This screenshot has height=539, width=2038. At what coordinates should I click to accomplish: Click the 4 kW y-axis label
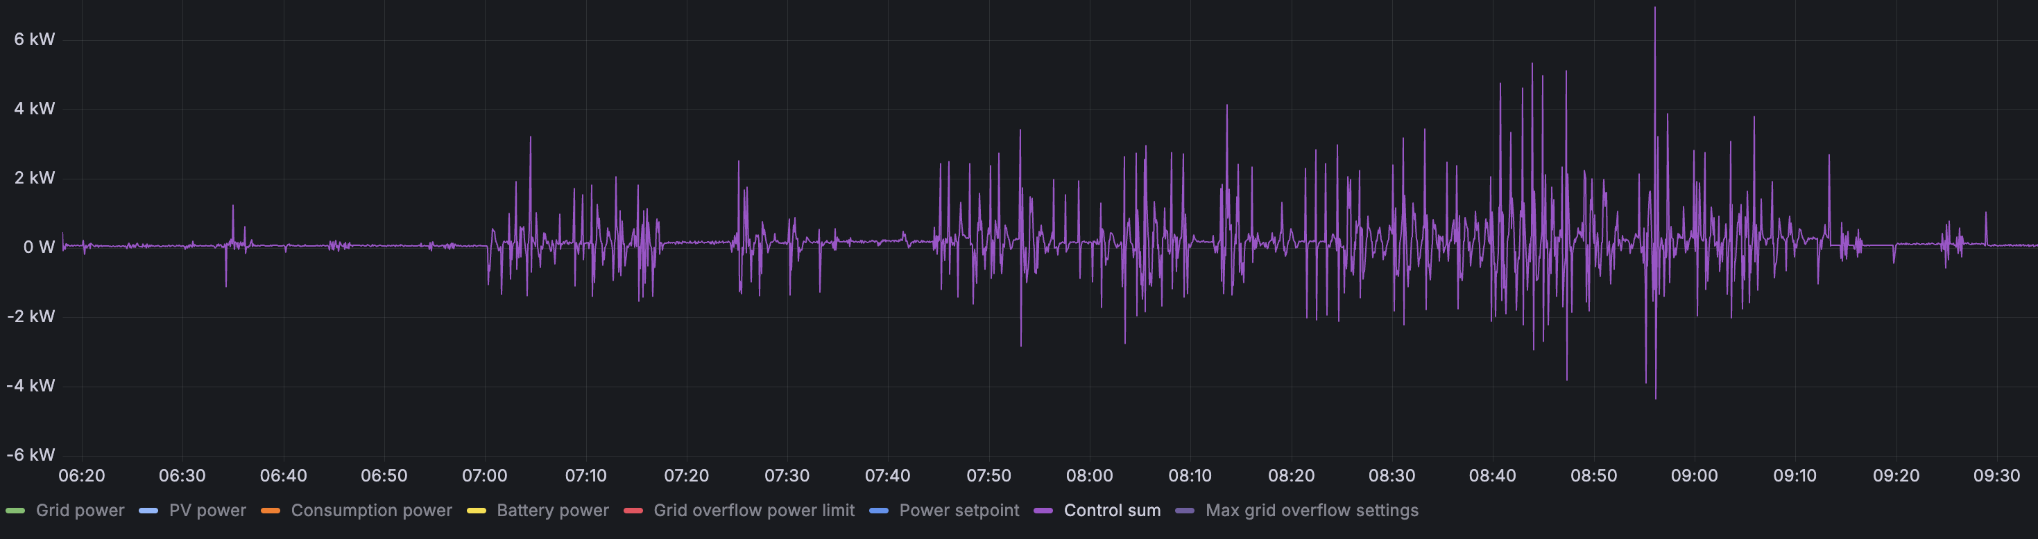coord(34,109)
